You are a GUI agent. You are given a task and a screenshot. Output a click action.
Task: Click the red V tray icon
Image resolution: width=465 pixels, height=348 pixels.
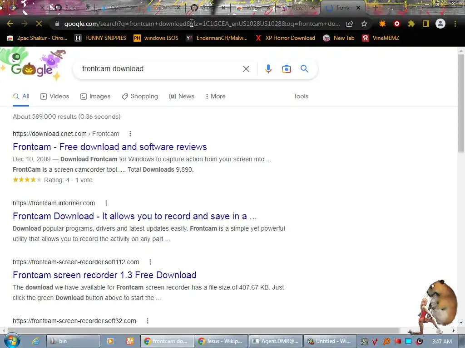(375, 342)
